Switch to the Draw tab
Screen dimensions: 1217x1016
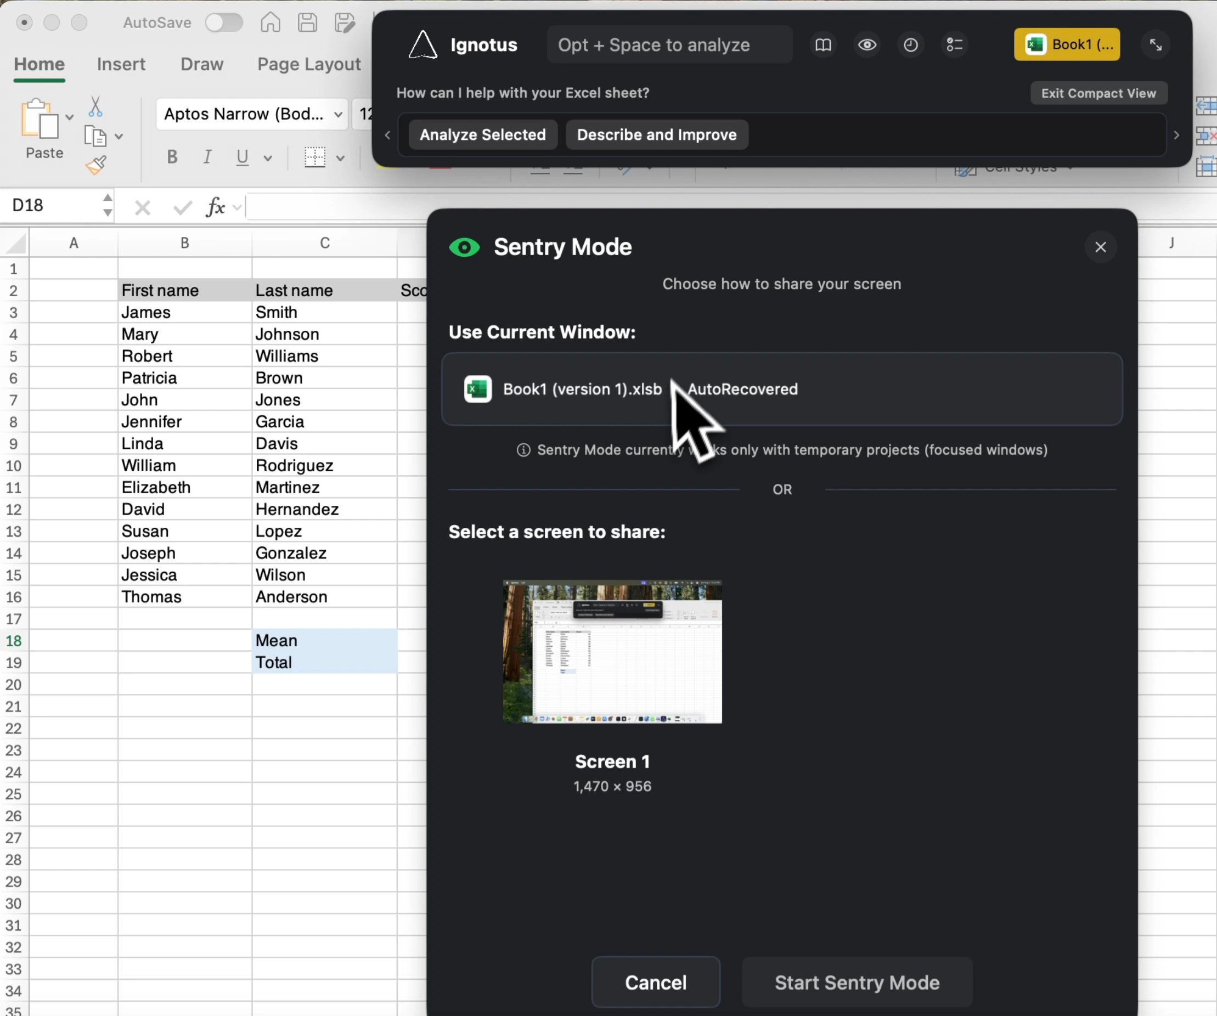[x=201, y=64]
